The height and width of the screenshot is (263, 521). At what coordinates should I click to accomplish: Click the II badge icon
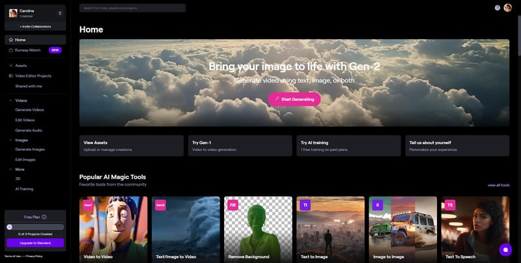[378, 205]
